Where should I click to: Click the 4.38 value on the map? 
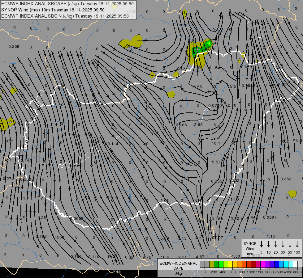click(x=236, y=256)
